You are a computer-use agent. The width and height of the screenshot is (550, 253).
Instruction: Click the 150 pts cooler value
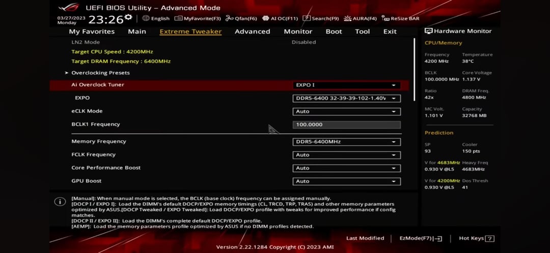pos(471,151)
